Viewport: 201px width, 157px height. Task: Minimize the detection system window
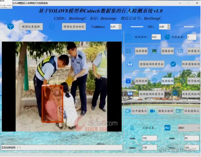pos(180,3)
